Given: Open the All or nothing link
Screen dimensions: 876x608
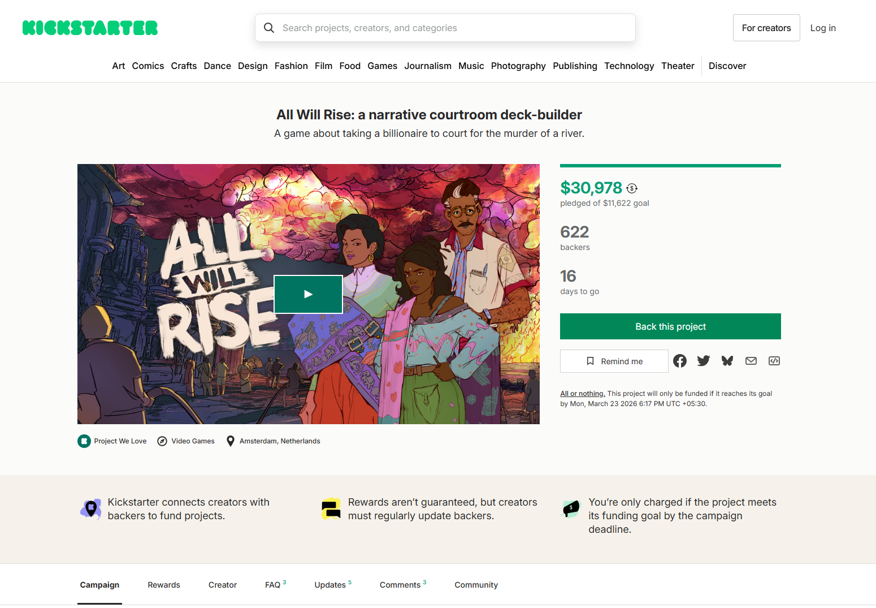Looking at the screenshot, I should (582, 393).
